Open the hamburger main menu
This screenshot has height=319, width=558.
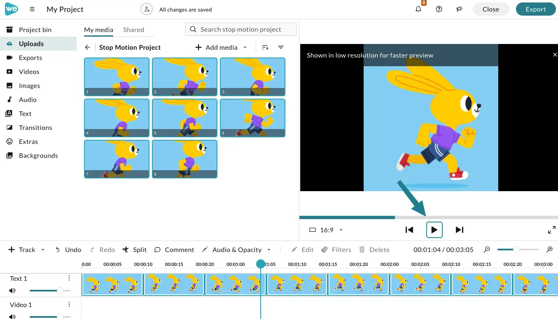click(x=32, y=9)
